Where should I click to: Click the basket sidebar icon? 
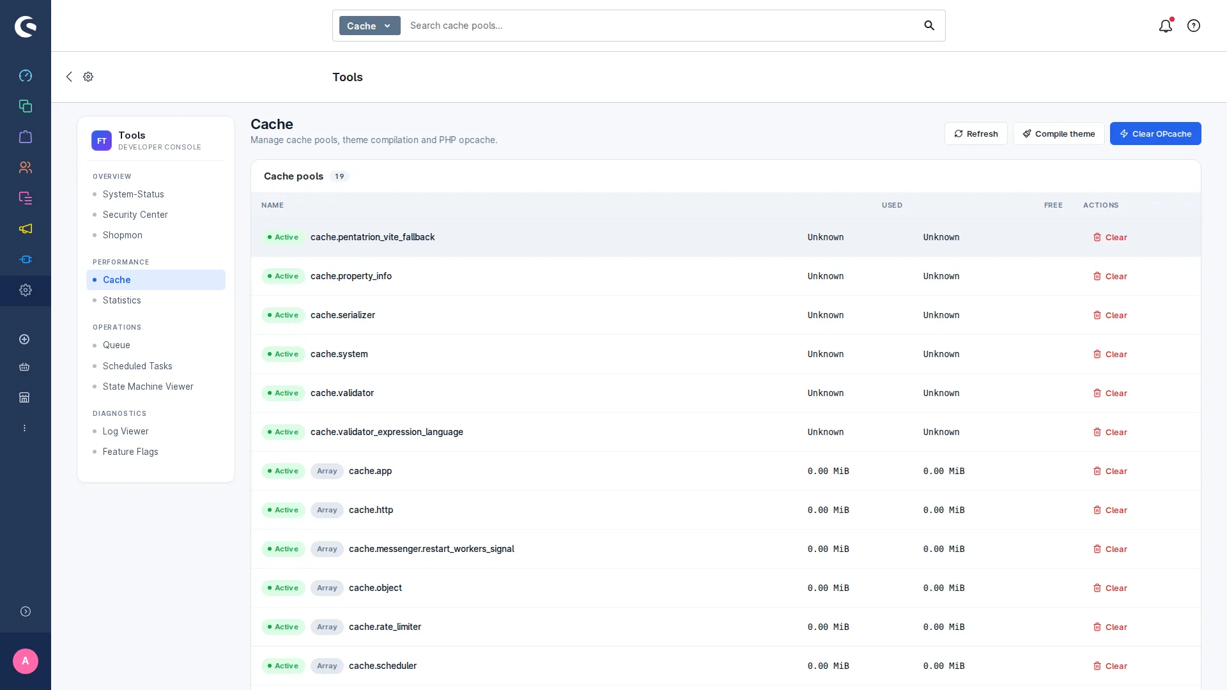[24, 367]
